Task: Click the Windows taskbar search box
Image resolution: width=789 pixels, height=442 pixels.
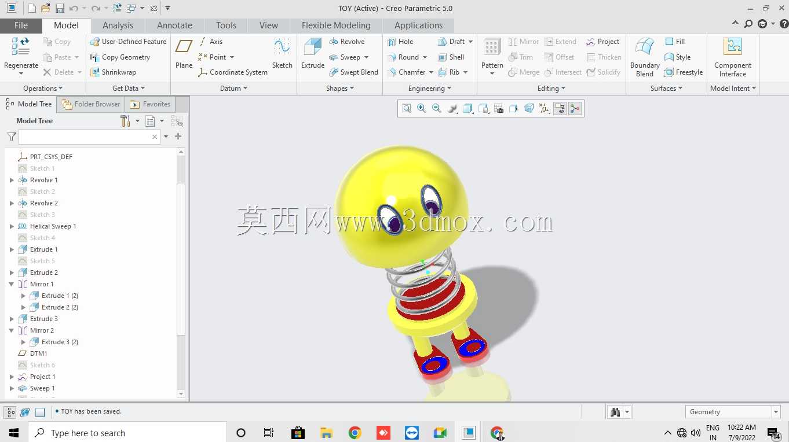Action: (127, 433)
